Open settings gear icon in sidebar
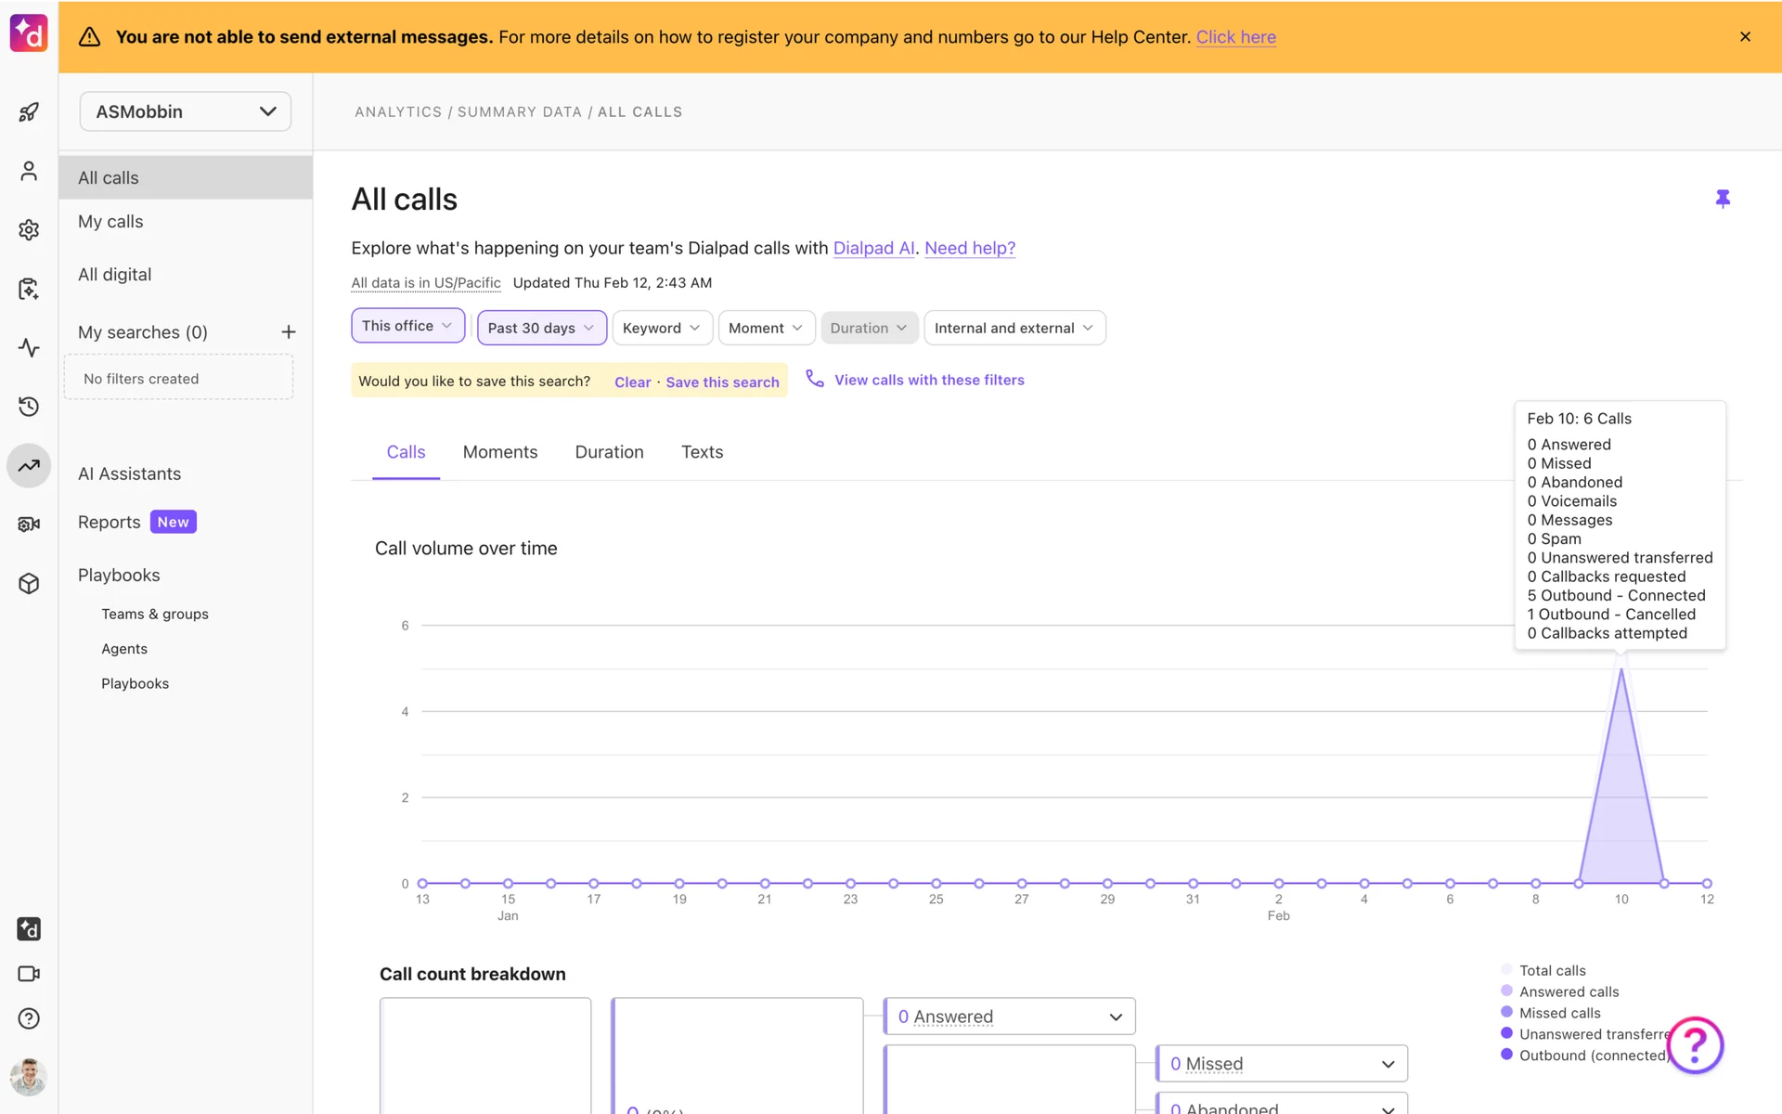 [29, 230]
